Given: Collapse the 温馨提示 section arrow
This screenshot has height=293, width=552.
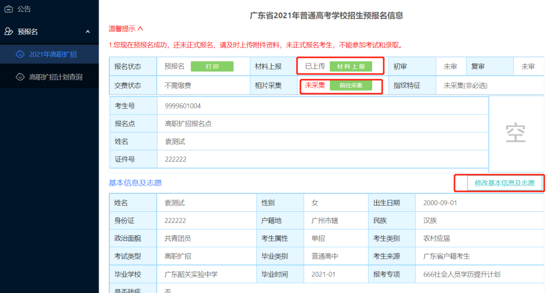Looking at the screenshot, I should tap(141, 29).
